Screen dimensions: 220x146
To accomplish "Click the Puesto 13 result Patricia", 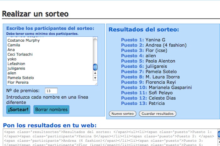I will [157, 103].
